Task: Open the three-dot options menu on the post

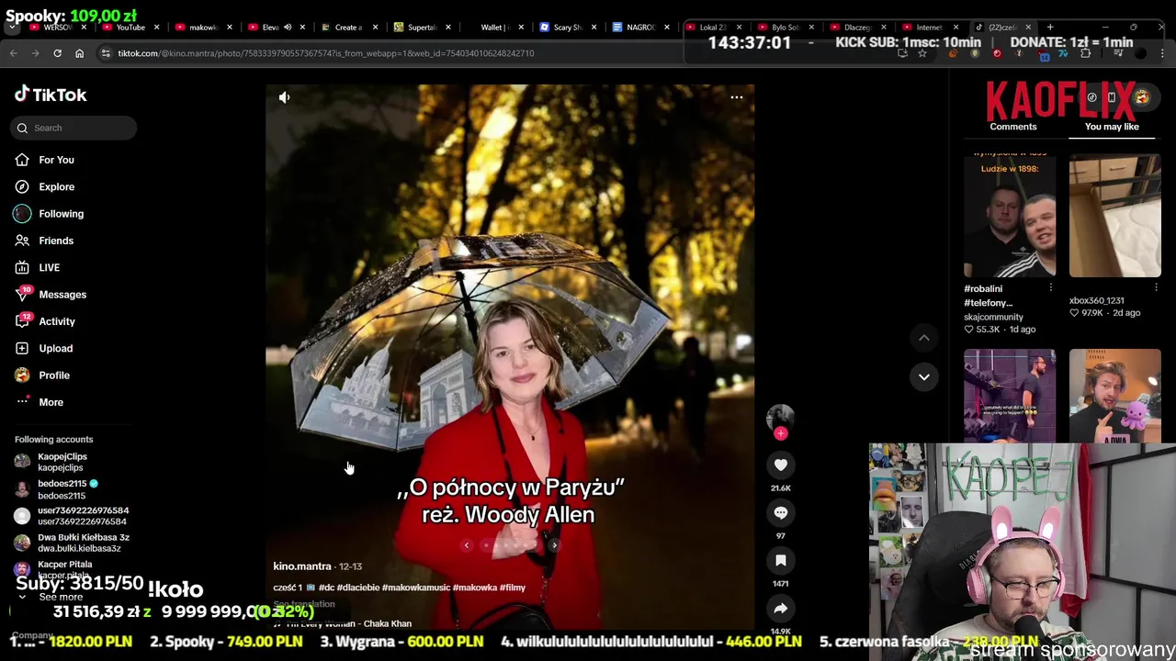Action: 737,97
